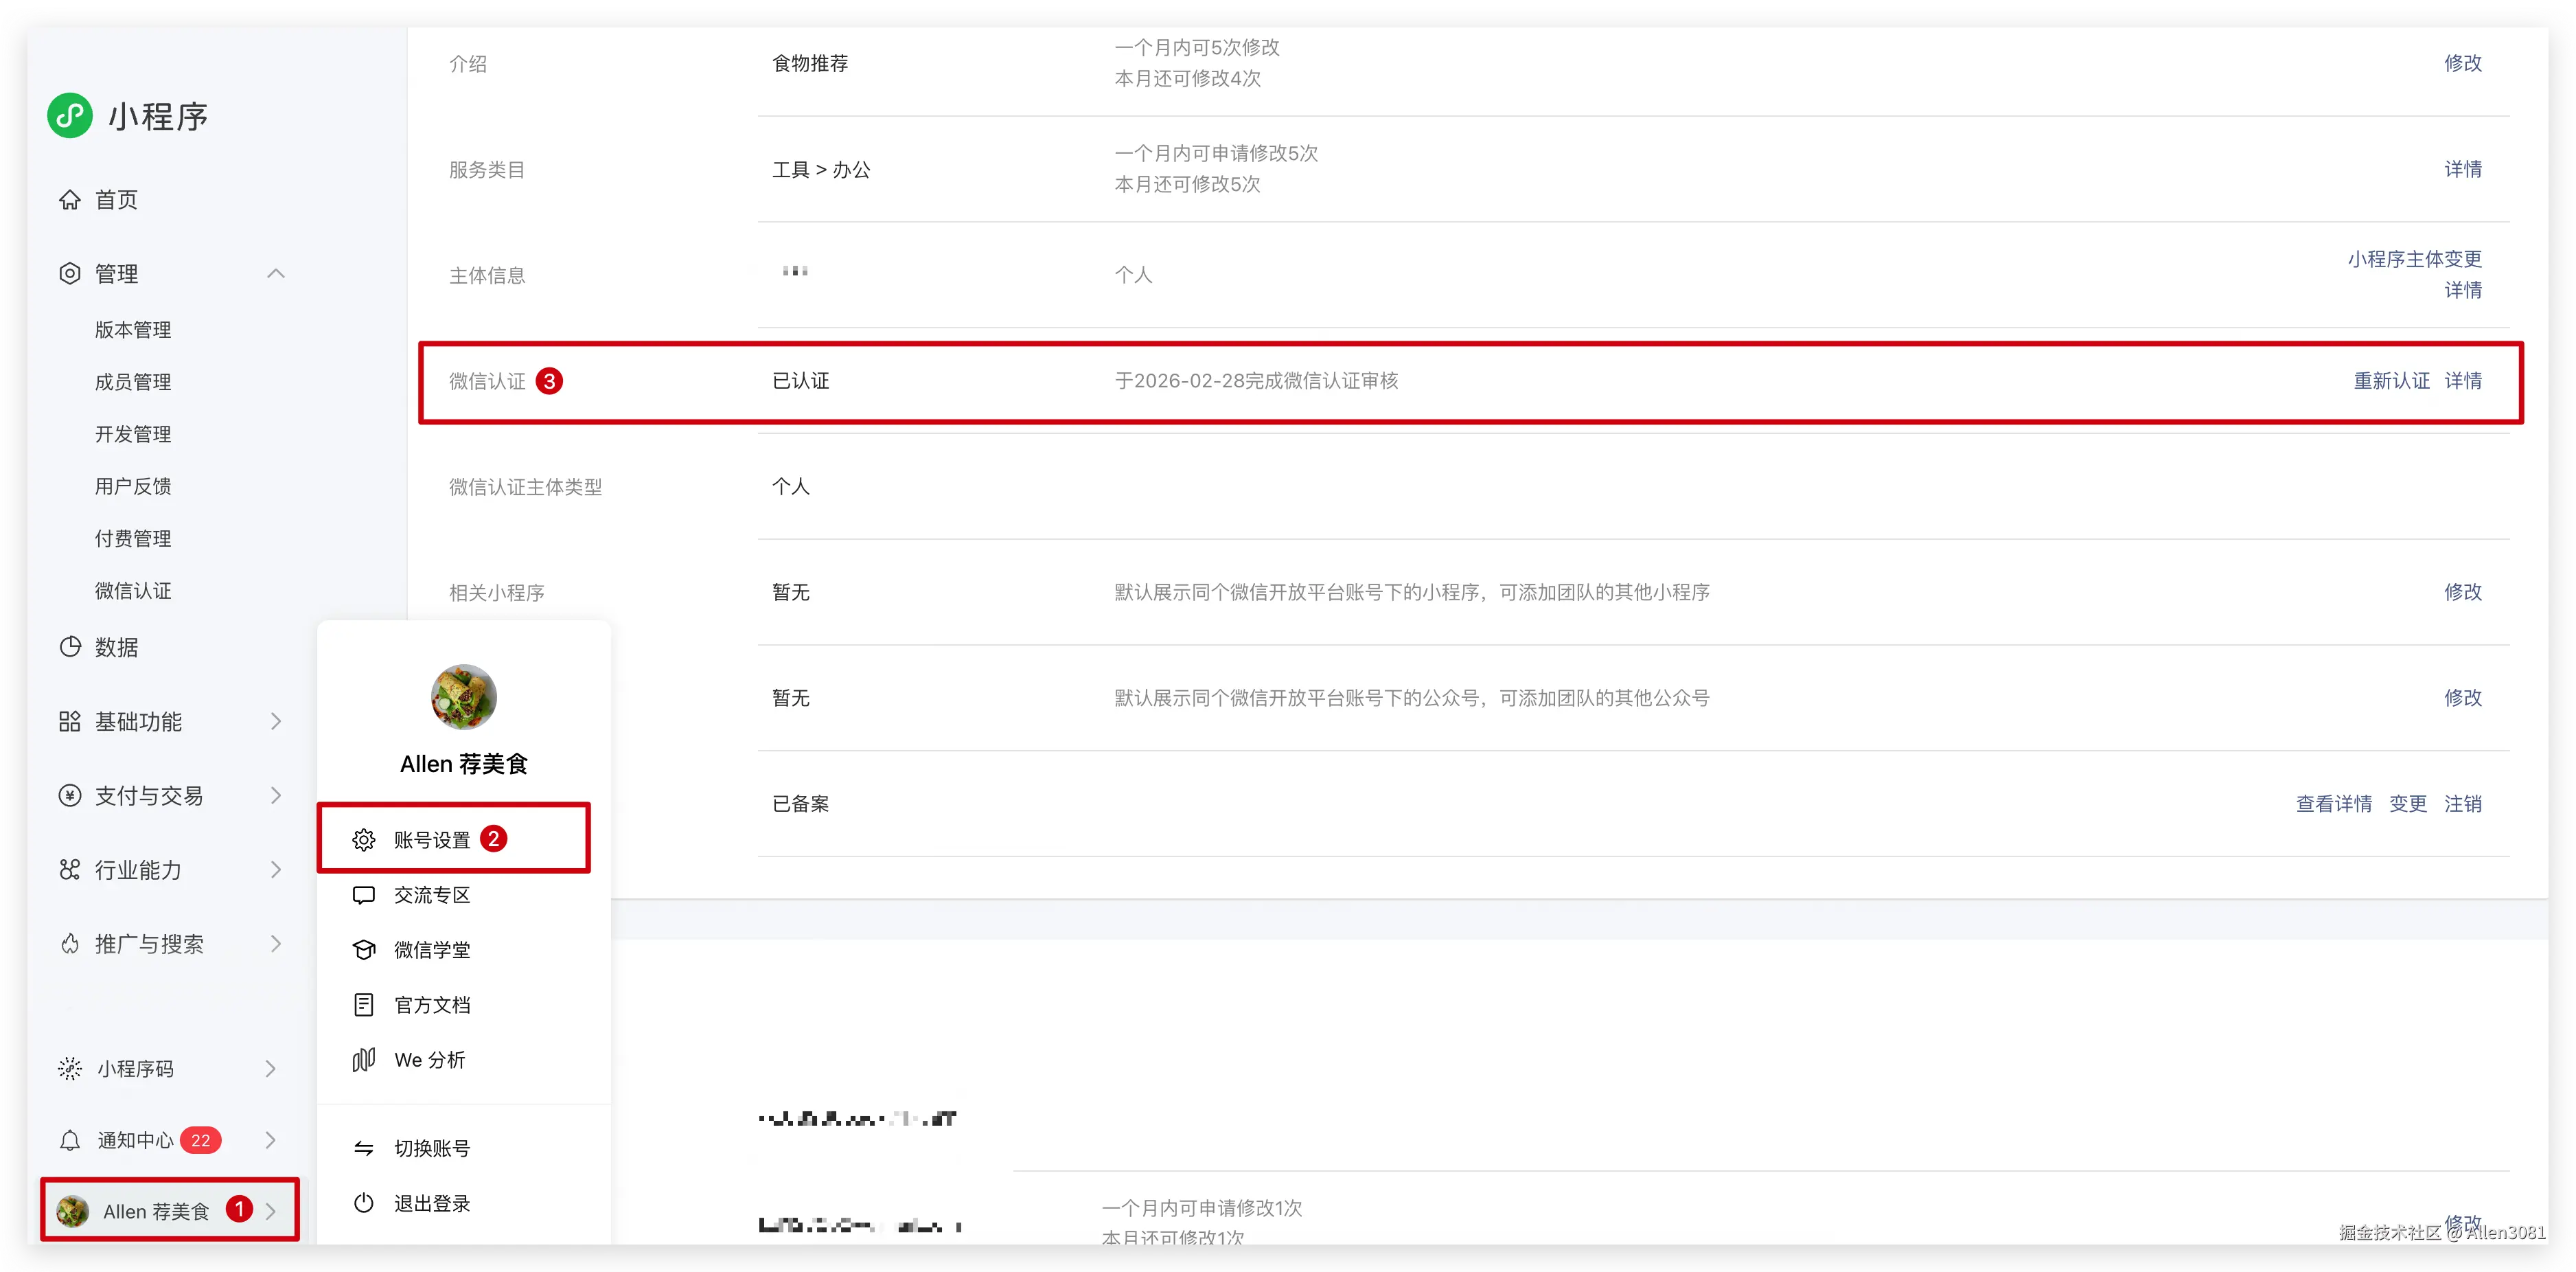This screenshot has width=2576, height=1272.
Task: Click the graduation cap icon for 微信学堂
Action: (364, 950)
